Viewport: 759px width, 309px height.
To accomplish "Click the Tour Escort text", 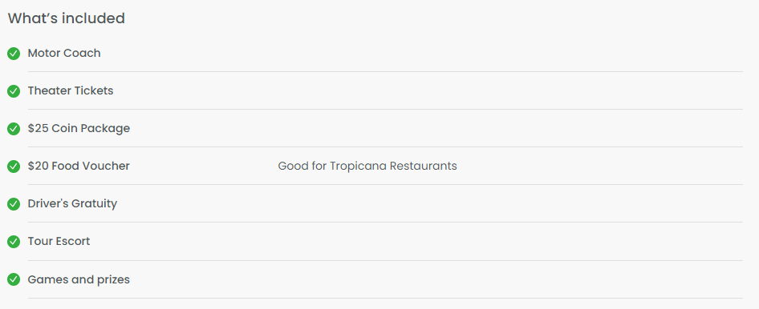I will click(x=59, y=242).
